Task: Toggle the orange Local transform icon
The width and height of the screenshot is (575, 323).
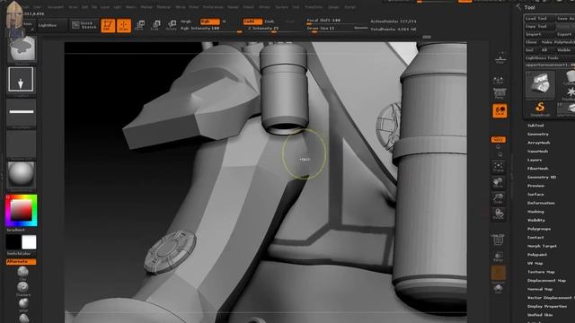Action: click(x=500, y=110)
